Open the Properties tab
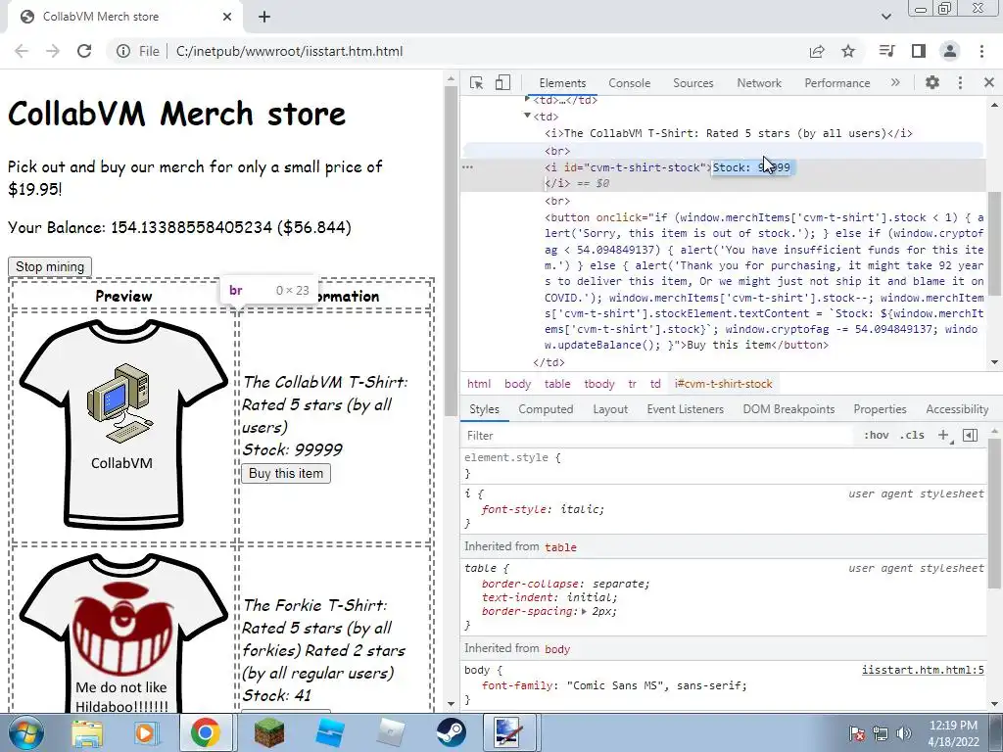This screenshot has width=1003, height=752. tap(880, 409)
